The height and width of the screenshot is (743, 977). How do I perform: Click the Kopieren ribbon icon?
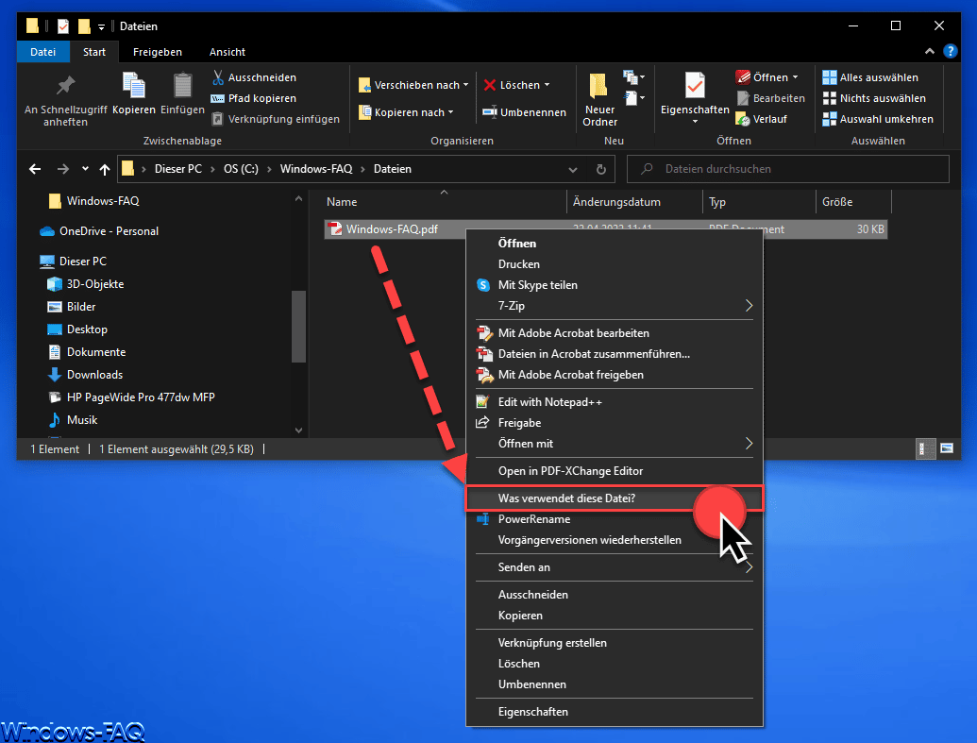pos(133,94)
